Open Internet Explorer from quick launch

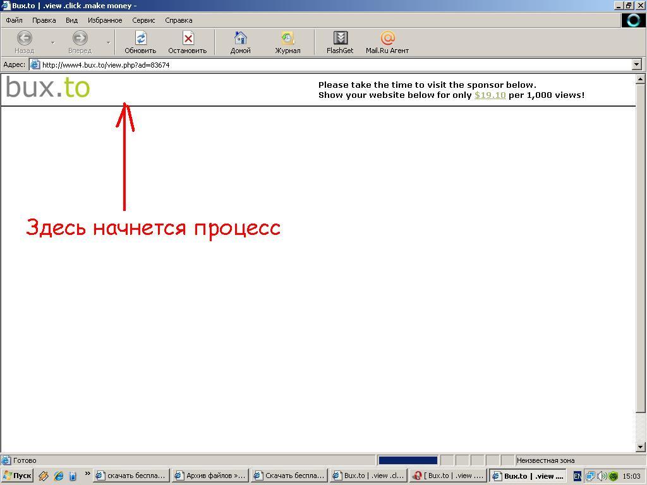[58, 476]
